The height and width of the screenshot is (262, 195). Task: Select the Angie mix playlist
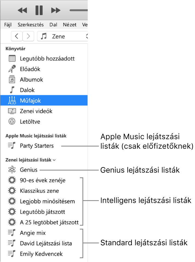coord(32,233)
